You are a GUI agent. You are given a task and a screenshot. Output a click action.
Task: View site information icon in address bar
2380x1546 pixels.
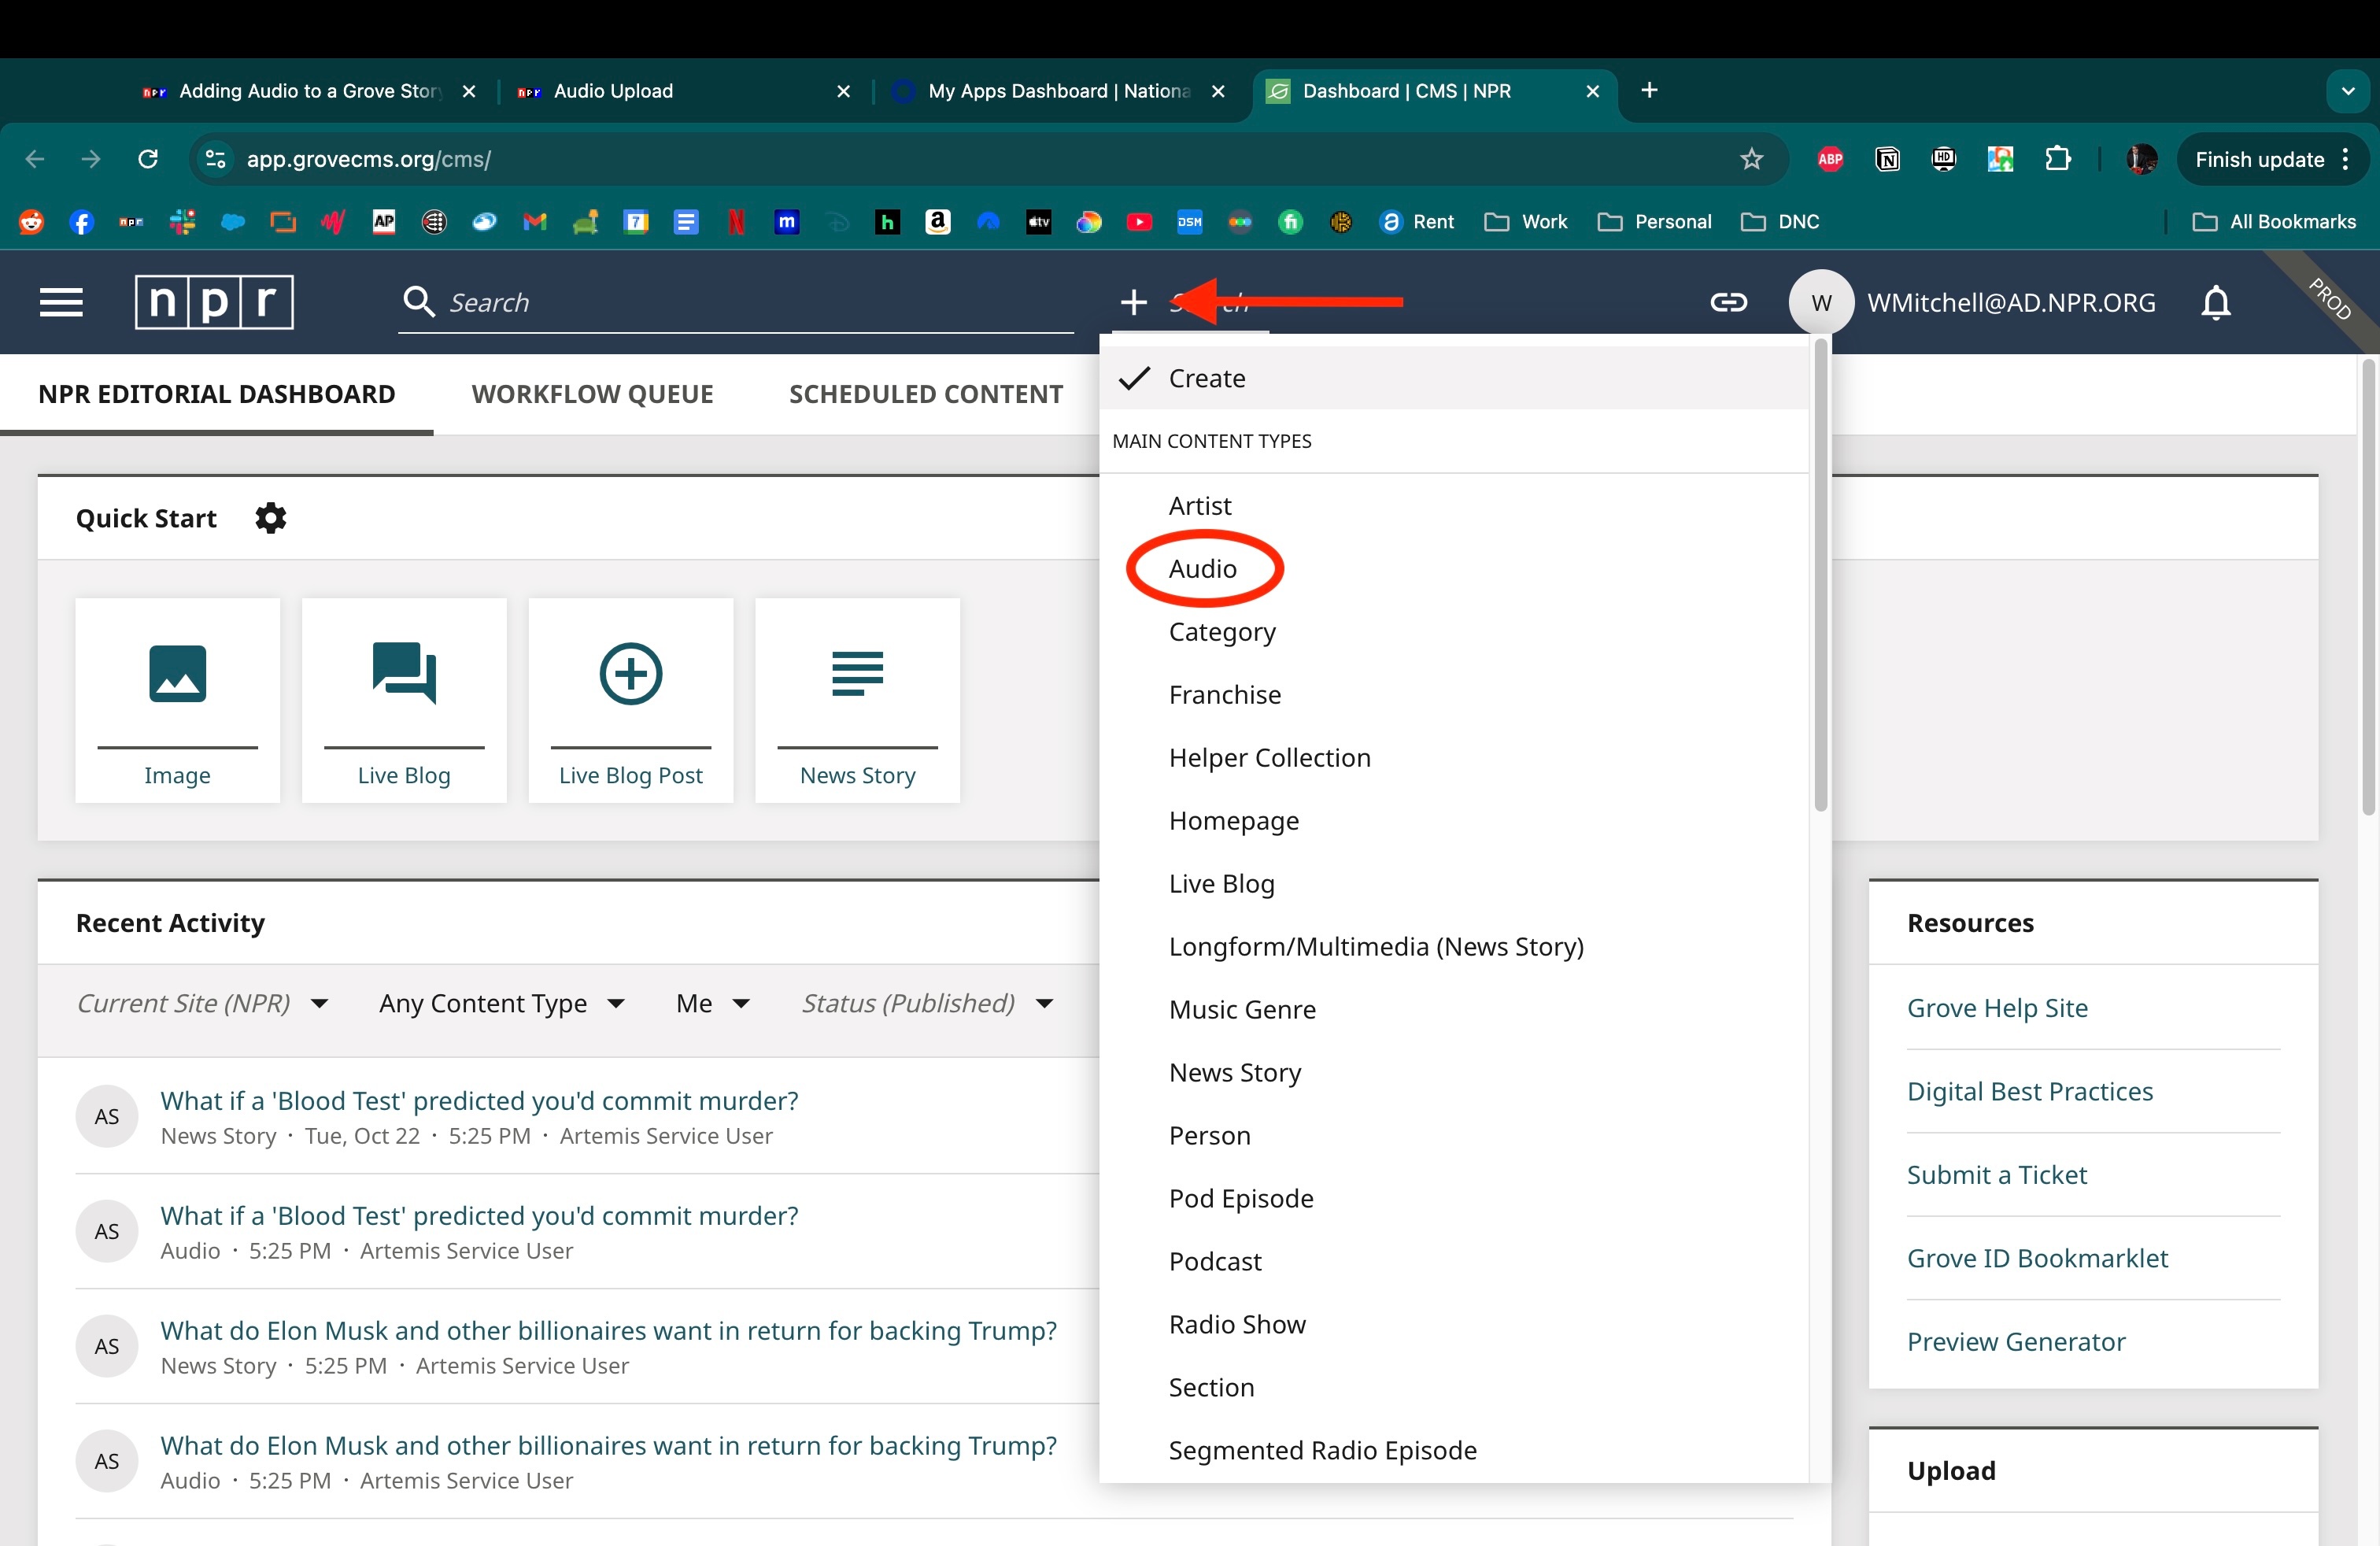[215, 159]
